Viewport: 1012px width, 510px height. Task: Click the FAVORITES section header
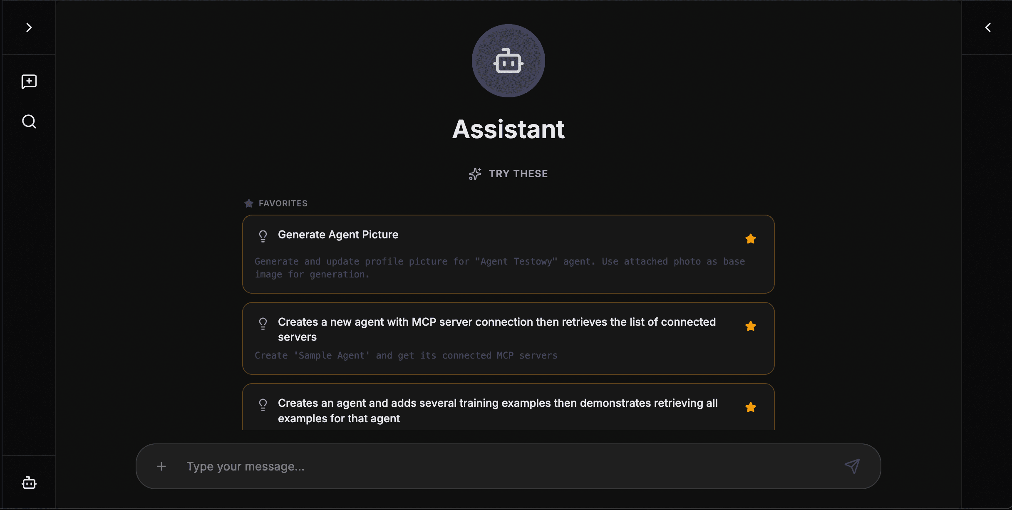(283, 203)
